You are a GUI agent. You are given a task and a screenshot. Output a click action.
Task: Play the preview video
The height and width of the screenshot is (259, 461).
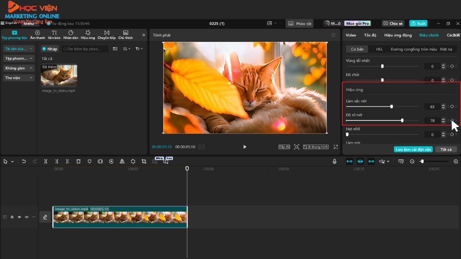pyautogui.click(x=245, y=147)
